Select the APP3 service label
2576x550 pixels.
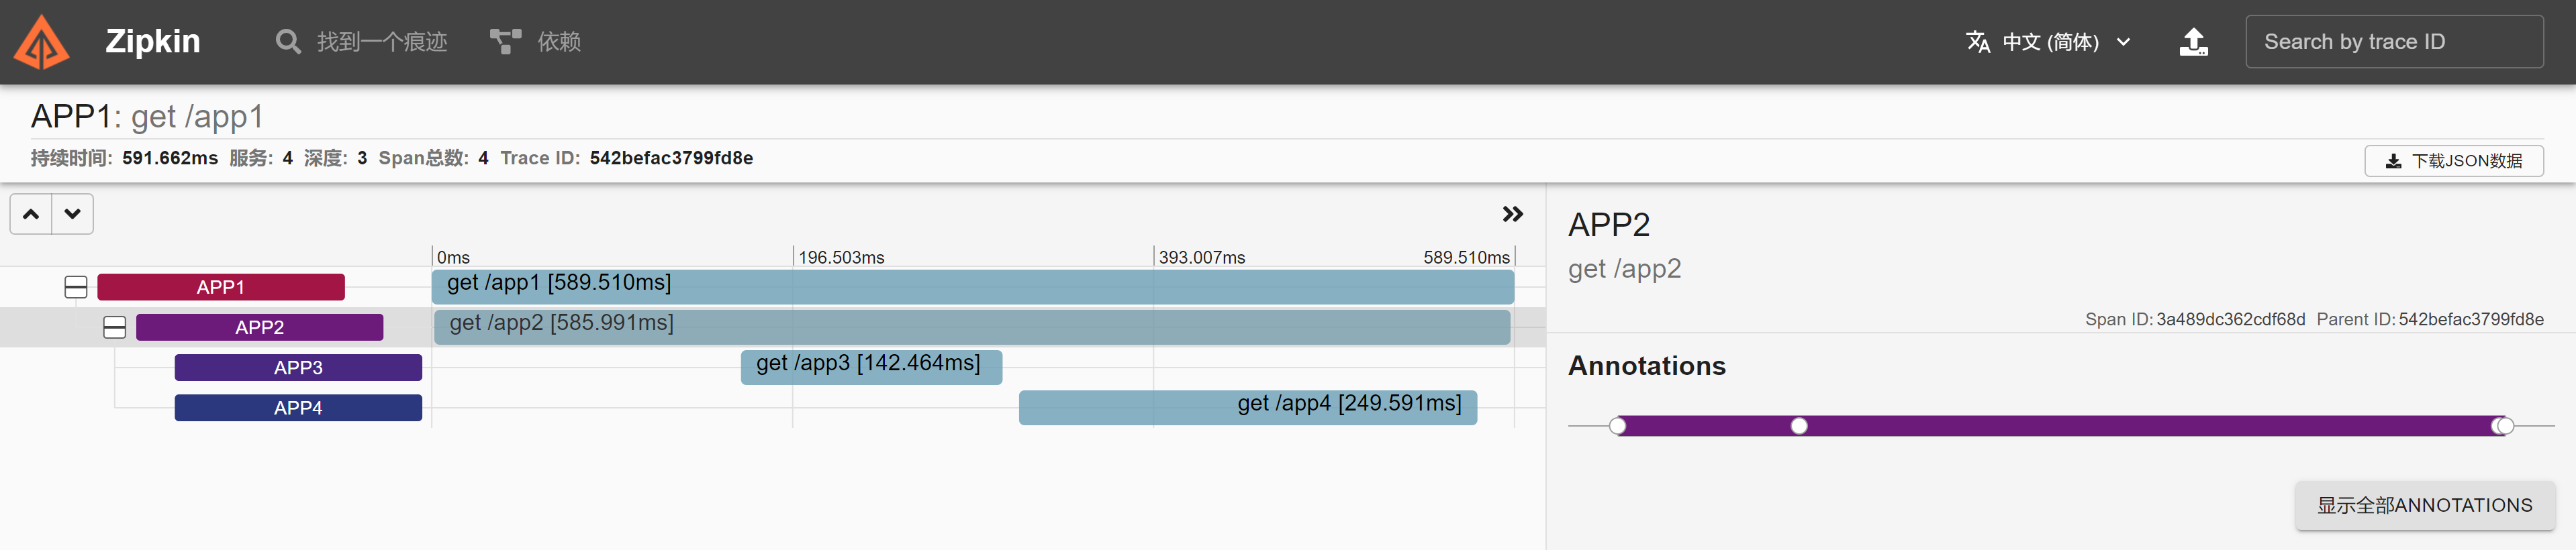(298, 368)
